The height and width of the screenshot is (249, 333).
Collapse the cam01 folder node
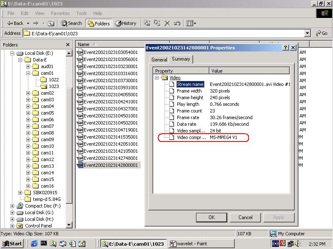coord(28,73)
